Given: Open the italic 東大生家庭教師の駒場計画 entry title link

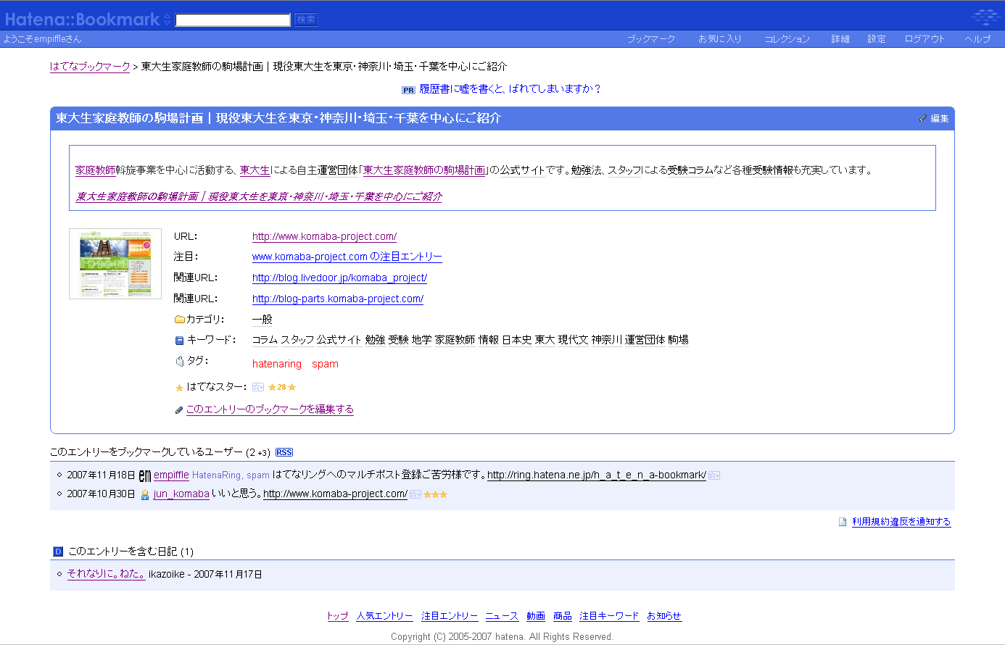Looking at the screenshot, I should click(x=259, y=196).
